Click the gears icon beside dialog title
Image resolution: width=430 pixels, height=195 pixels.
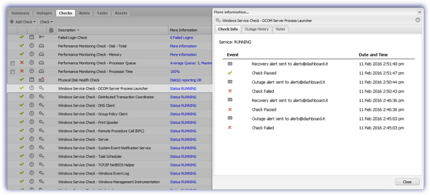218,21
